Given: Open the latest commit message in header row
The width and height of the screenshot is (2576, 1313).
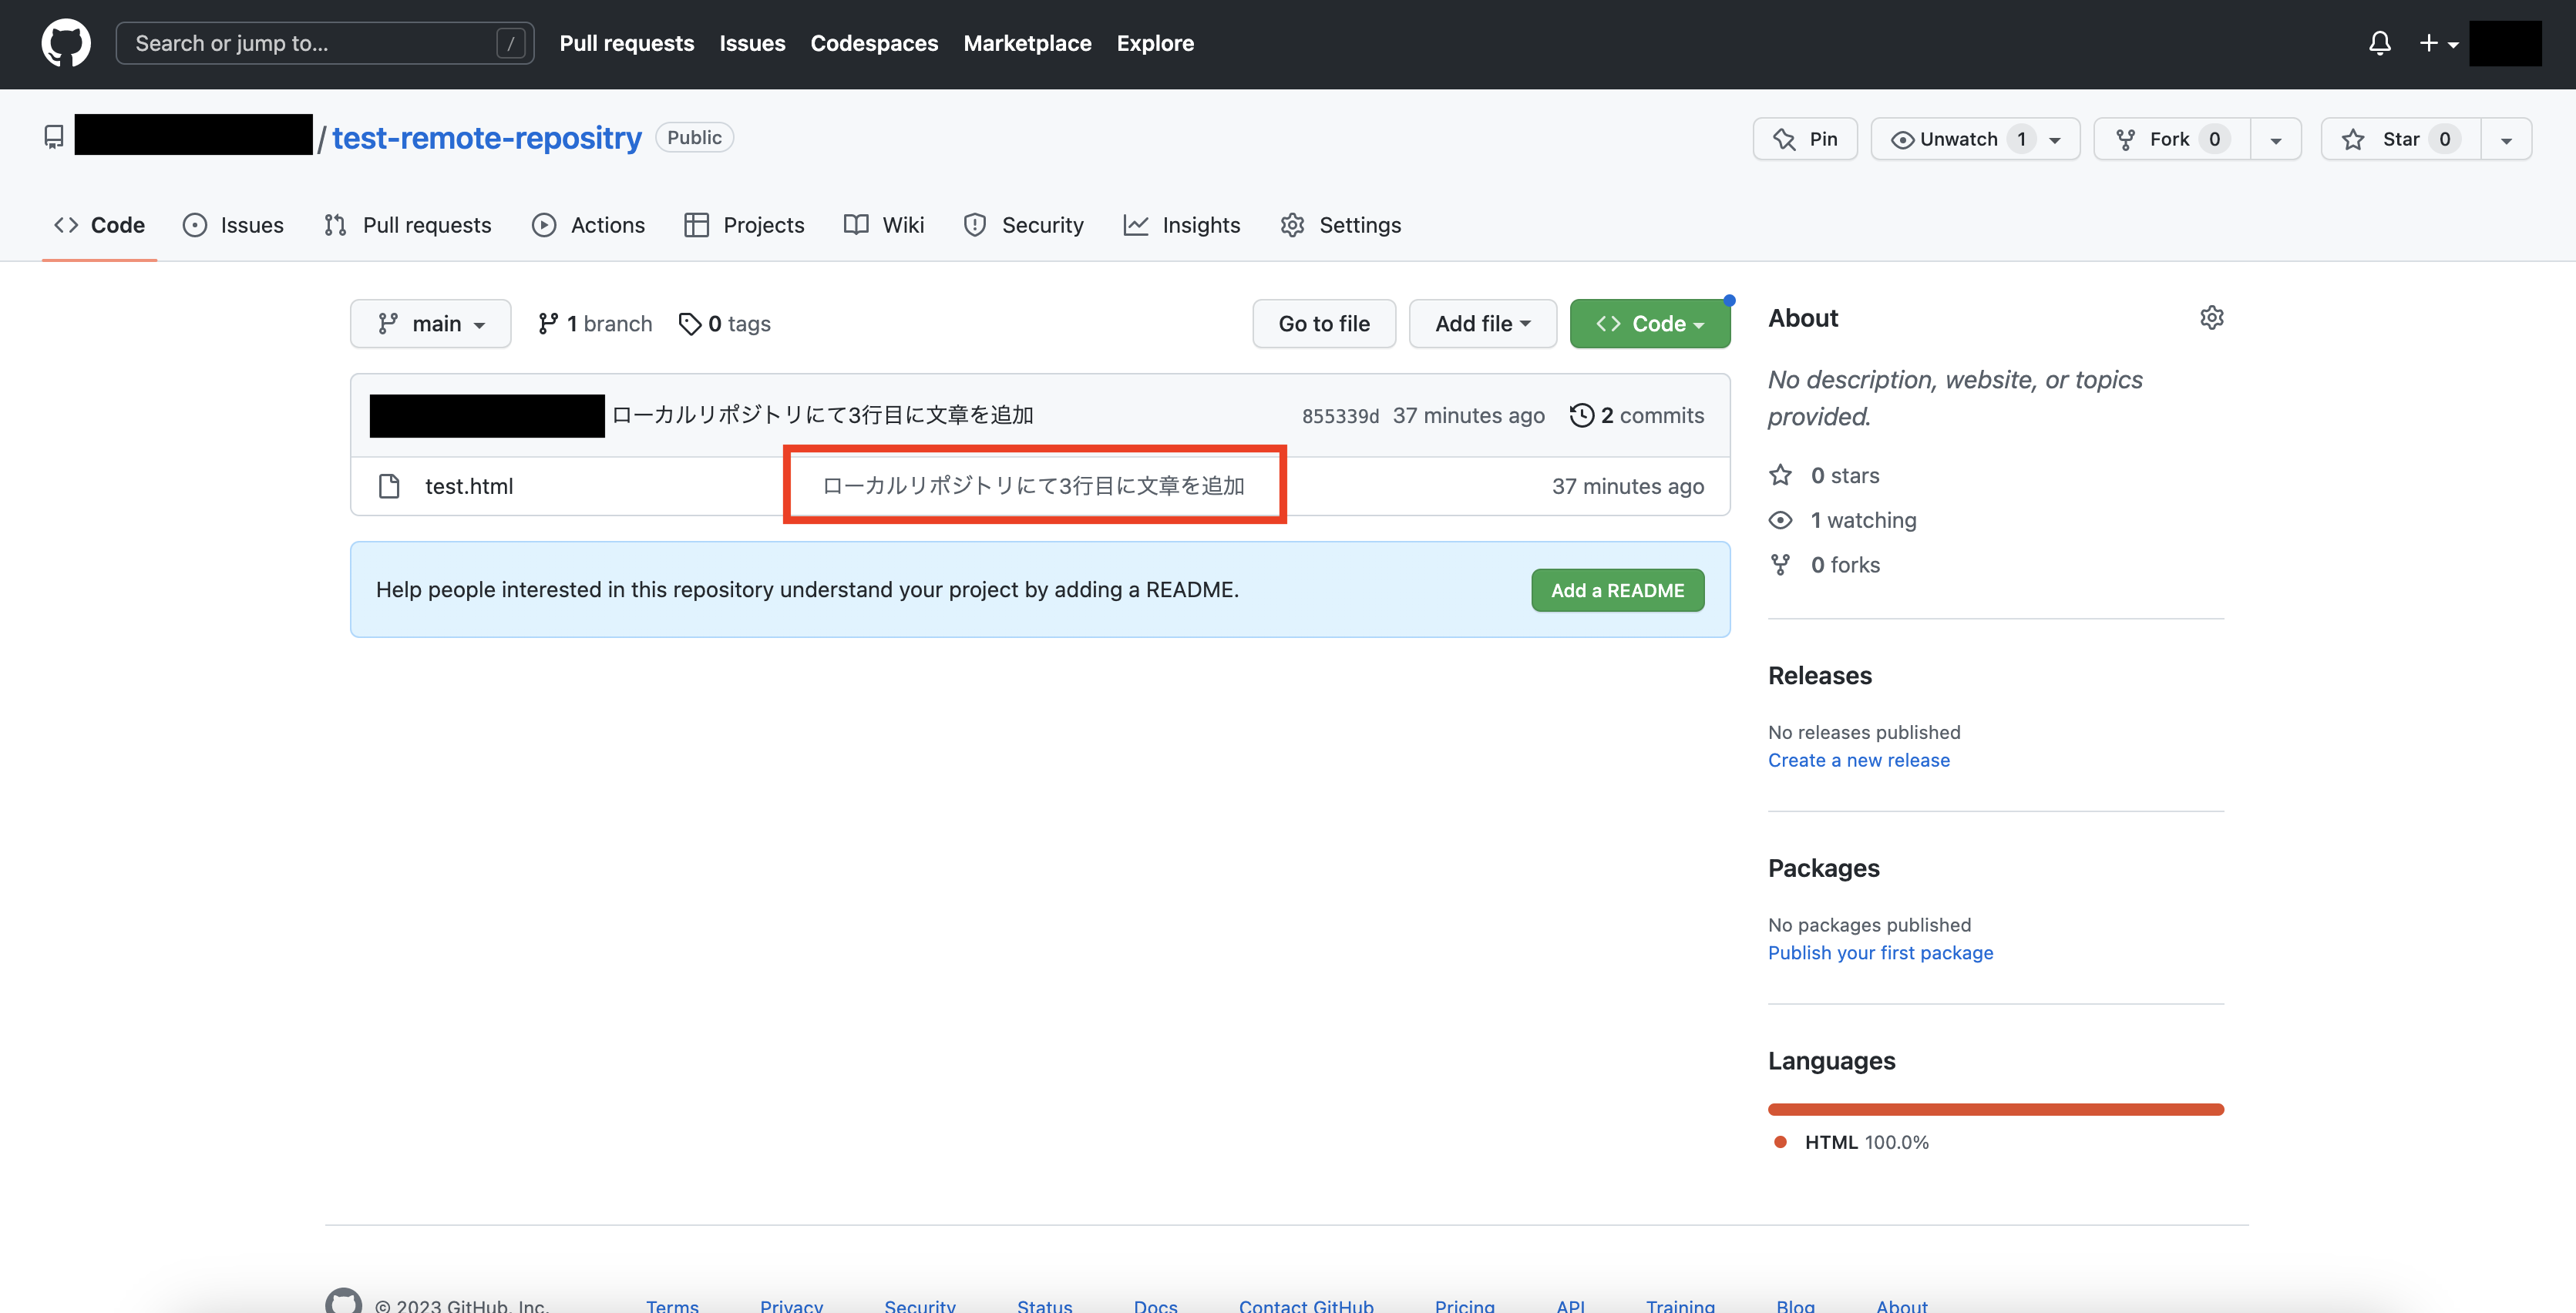Looking at the screenshot, I should coord(822,415).
